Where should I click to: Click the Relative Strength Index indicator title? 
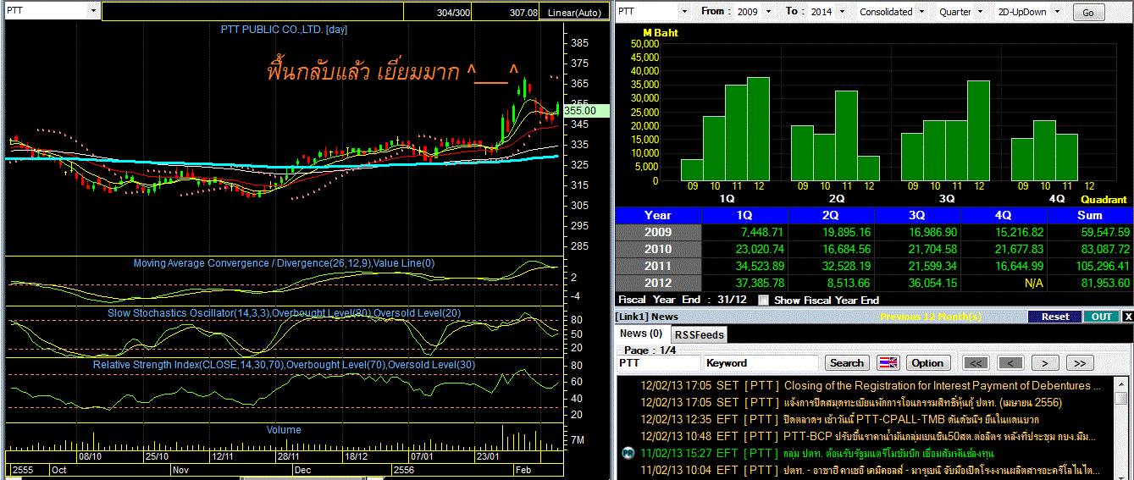pos(284,364)
